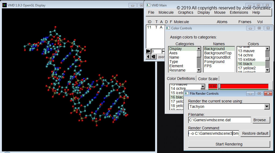The height and width of the screenshot is (153, 275).
Task: Open the Graphics menu
Action: tap(185, 12)
